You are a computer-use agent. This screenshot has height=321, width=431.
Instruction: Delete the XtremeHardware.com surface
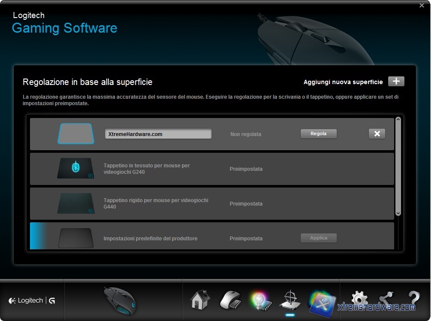[x=377, y=134]
